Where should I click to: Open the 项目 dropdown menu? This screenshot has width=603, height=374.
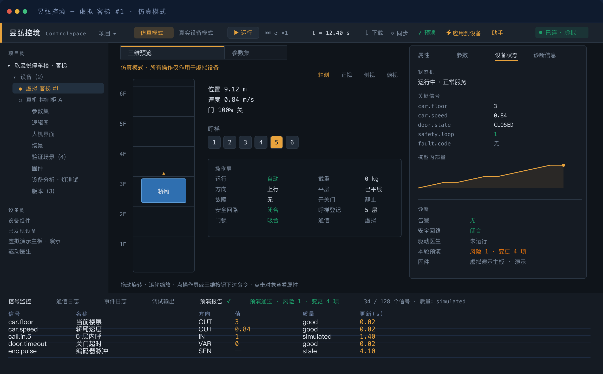tap(107, 33)
